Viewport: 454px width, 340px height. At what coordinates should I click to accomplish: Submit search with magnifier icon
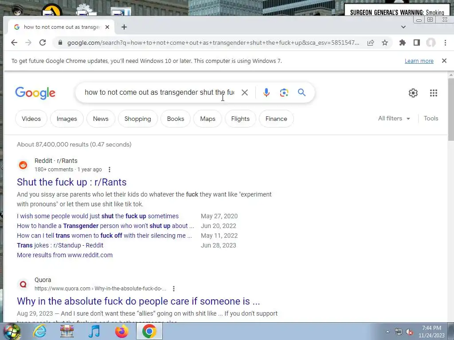301,93
